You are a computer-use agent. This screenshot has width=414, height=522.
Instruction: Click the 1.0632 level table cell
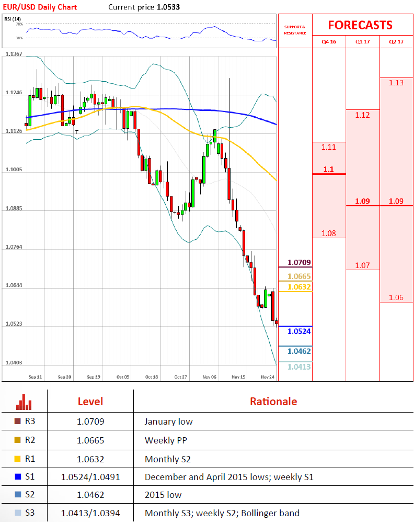(x=90, y=459)
